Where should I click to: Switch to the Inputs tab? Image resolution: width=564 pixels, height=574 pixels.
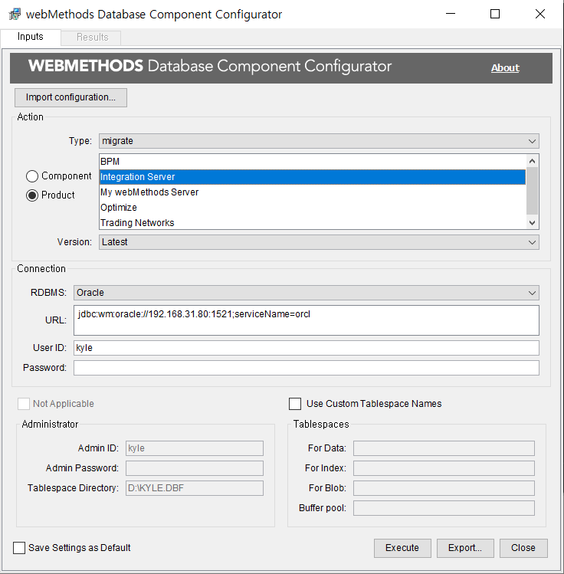[x=31, y=37]
